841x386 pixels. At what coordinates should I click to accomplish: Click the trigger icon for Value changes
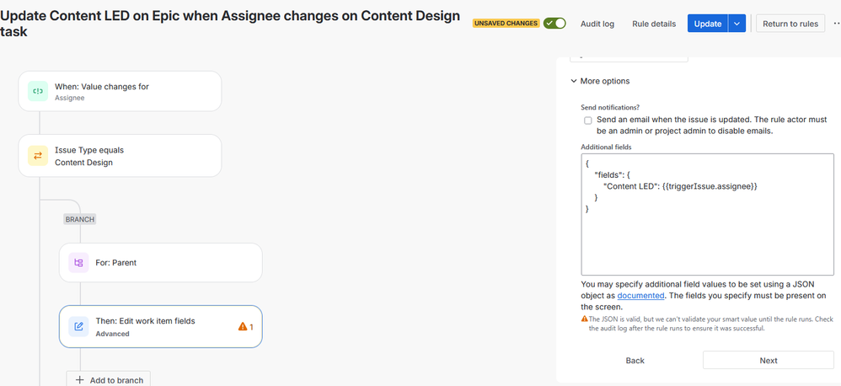38,91
